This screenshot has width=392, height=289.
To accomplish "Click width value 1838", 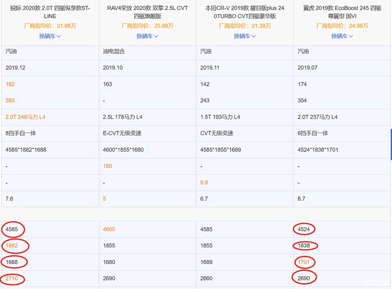I will coord(304,246).
